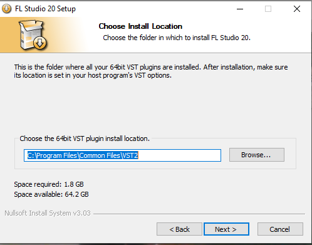Continue installation with the Next button

coord(226,229)
